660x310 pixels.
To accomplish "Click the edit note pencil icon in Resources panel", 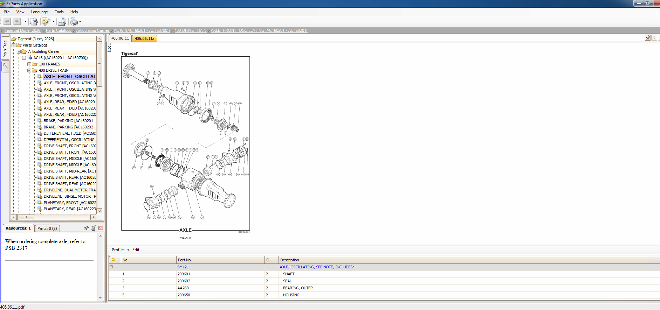I will pos(94,228).
